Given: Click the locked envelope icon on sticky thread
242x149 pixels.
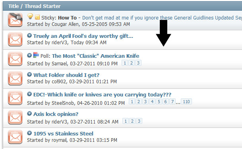Looking at the screenshot, I should [15, 20].
